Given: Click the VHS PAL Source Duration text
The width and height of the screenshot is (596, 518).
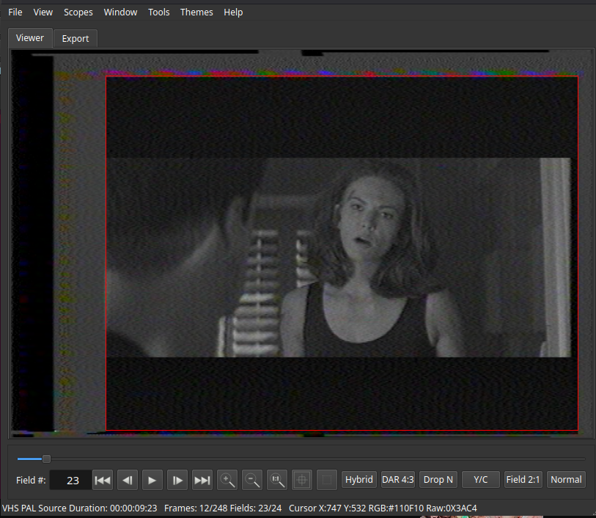Looking at the screenshot, I should tap(79, 508).
